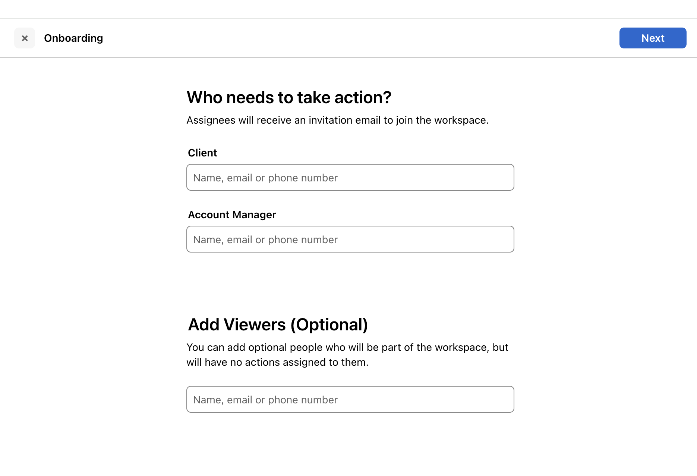
Task: Add an optional viewer via the last field
Action: pos(350,399)
